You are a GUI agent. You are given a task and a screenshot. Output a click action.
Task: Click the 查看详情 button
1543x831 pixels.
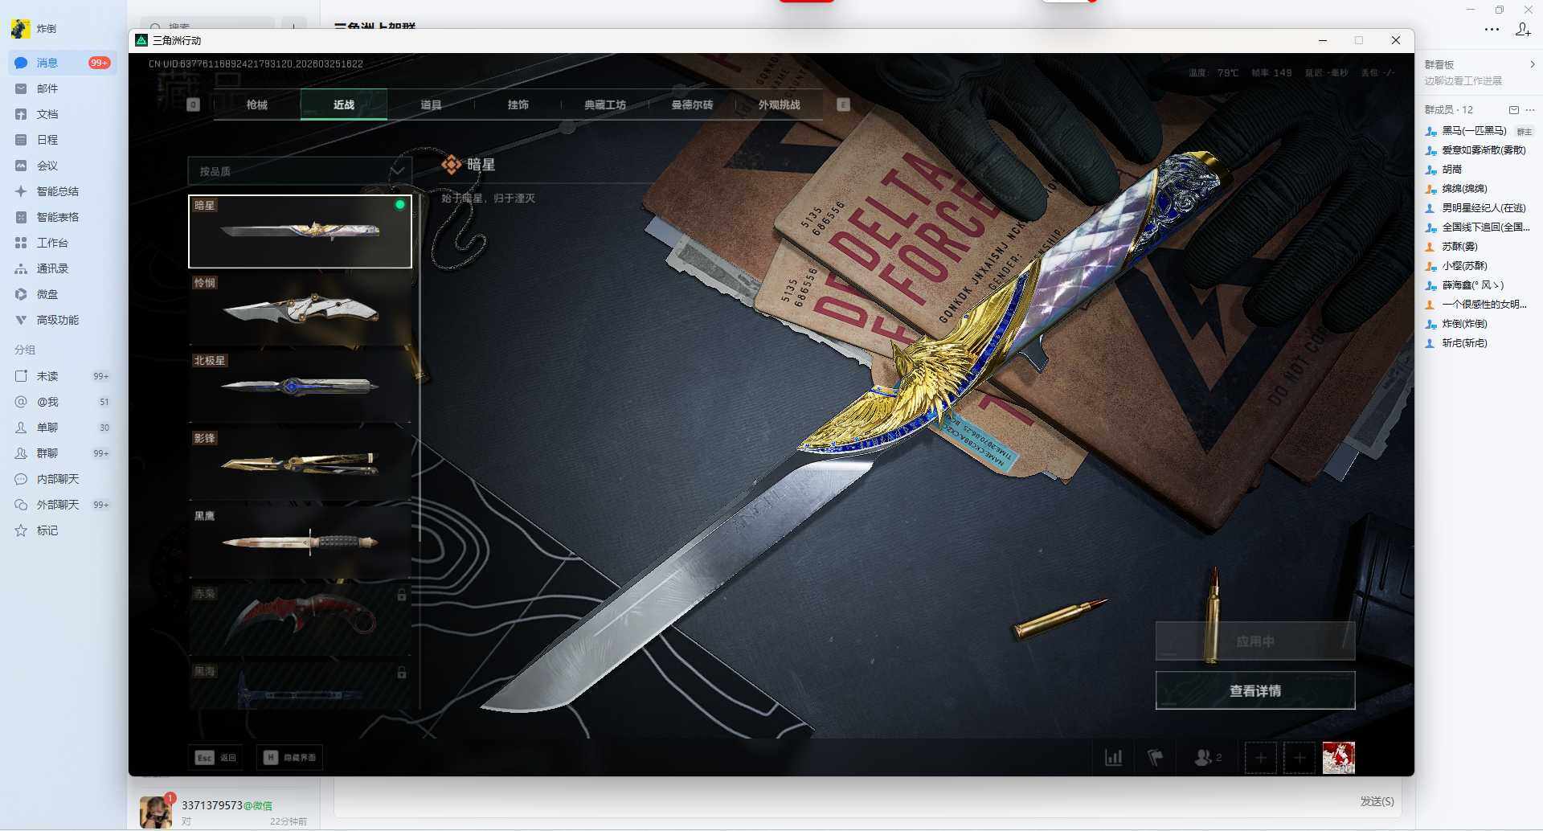[x=1255, y=691]
